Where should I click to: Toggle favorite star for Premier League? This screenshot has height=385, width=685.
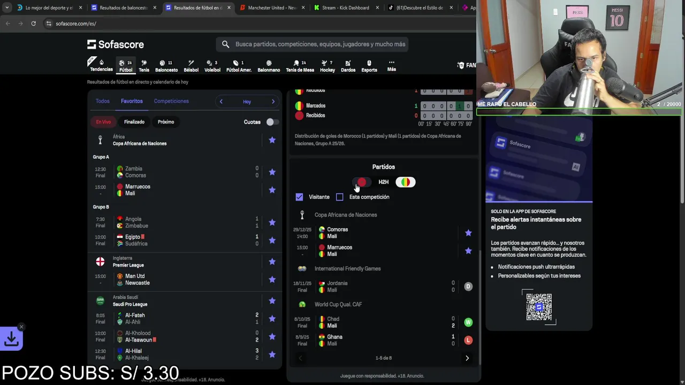[x=272, y=261]
